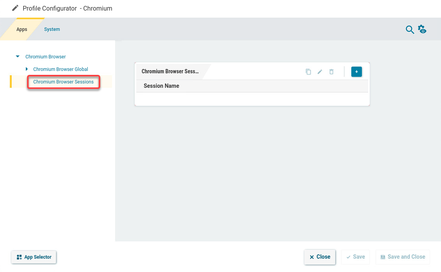Expand the Chromium Browser Global arrow

27,69
